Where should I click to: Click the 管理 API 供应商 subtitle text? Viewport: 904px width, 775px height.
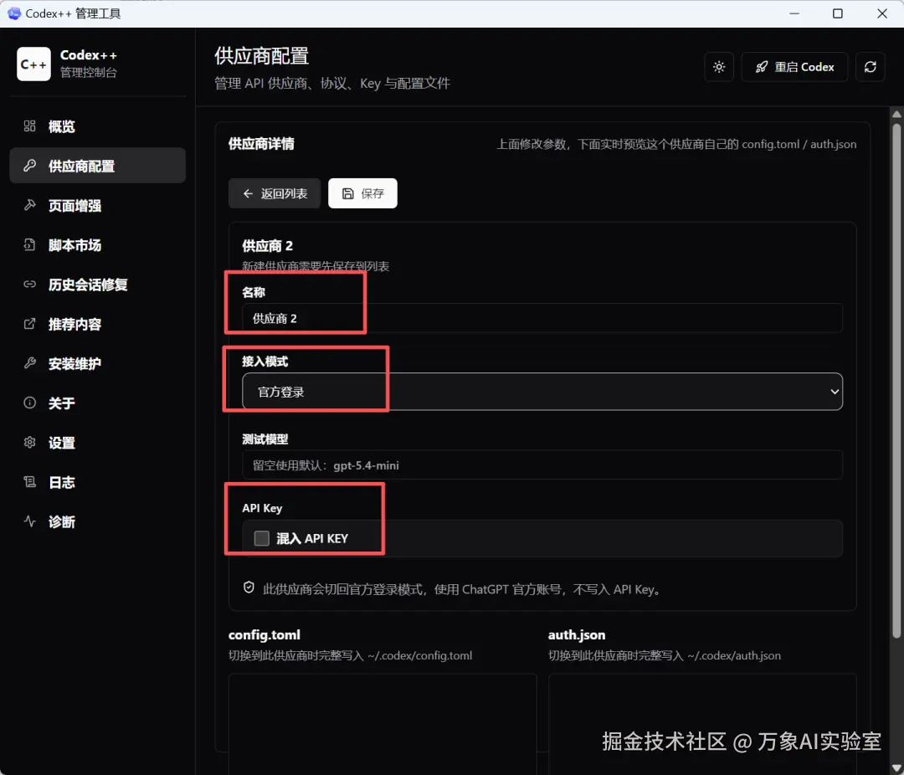[332, 84]
